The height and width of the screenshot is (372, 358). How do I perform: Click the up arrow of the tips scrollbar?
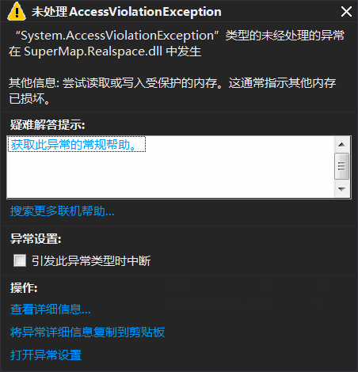click(x=342, y=144)
